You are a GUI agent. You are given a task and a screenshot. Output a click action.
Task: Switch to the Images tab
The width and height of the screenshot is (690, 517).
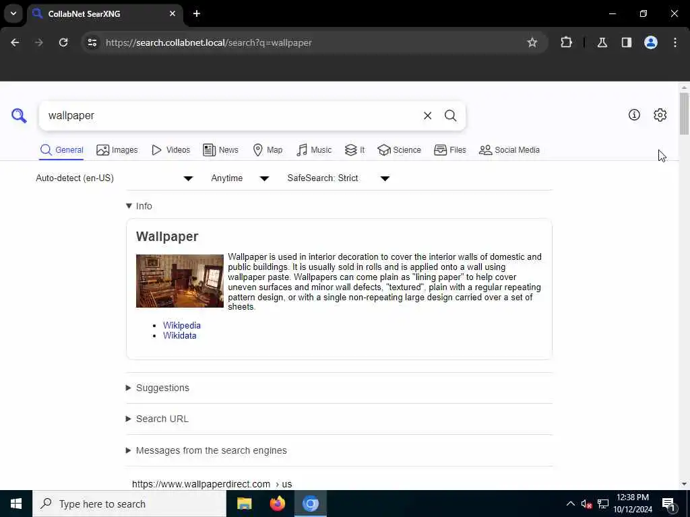(x=117, y=150)
